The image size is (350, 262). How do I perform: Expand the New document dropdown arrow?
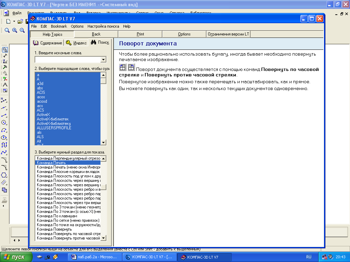click(14, 21)
